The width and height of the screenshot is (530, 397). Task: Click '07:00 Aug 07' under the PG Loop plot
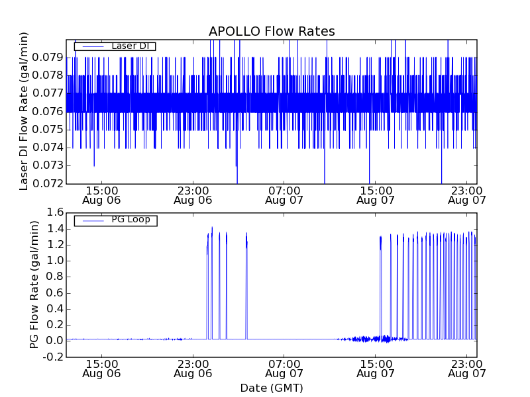click(x=284, y=369)
